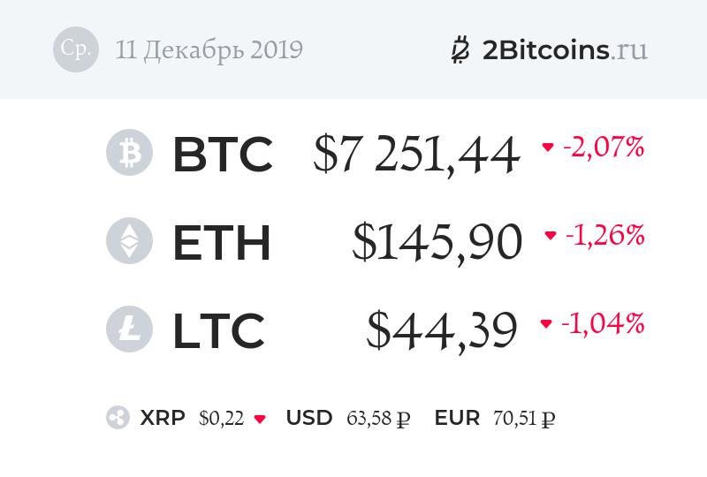Click the red down arrow beside -1,04%
The height and width of the screenshot is (477, 707).
coord(546,324)
